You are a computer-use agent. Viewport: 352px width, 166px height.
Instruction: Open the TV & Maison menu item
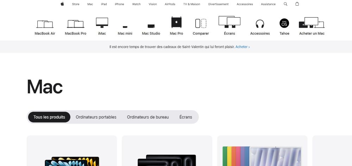point(192,4)
